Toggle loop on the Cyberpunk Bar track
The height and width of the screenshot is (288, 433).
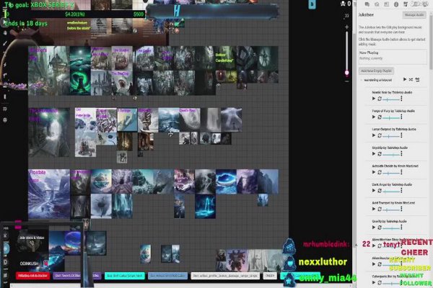point(380,282)
